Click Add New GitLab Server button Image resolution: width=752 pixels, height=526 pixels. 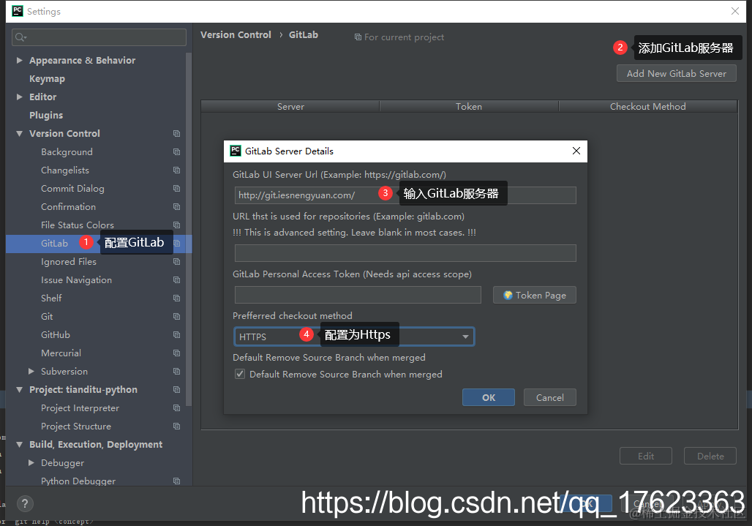[676, 73]
